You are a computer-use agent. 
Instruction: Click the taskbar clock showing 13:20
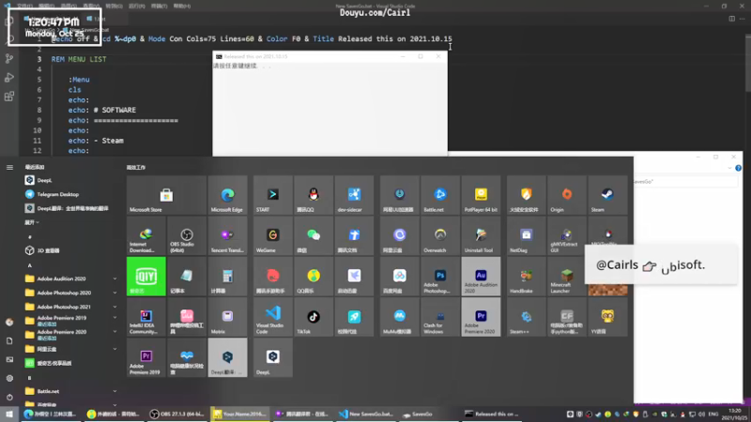(x=735, y=414)
